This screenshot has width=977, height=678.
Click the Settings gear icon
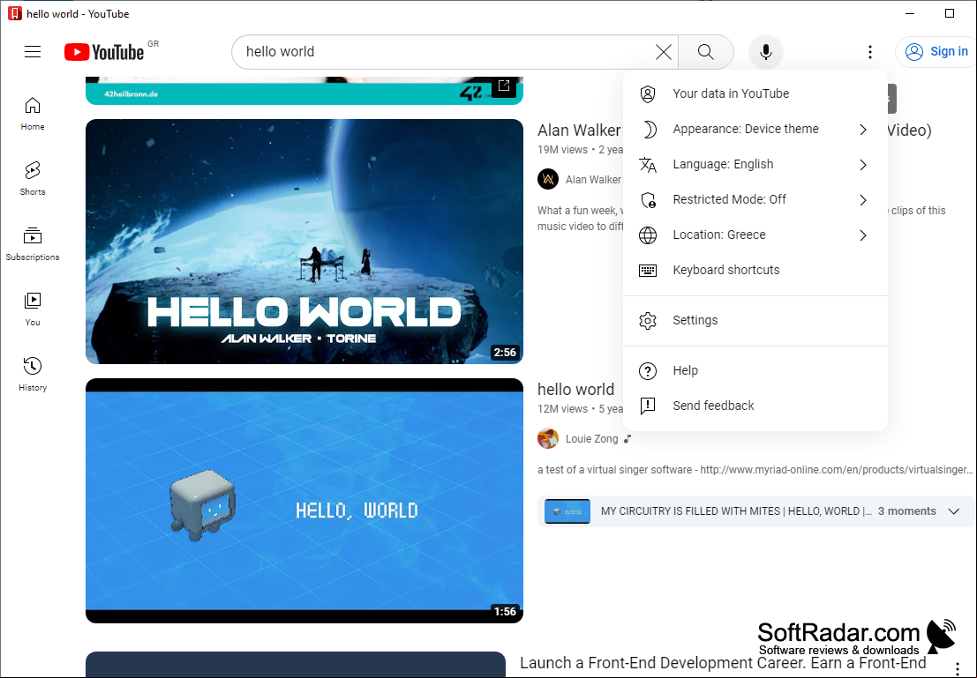point(648,321)
